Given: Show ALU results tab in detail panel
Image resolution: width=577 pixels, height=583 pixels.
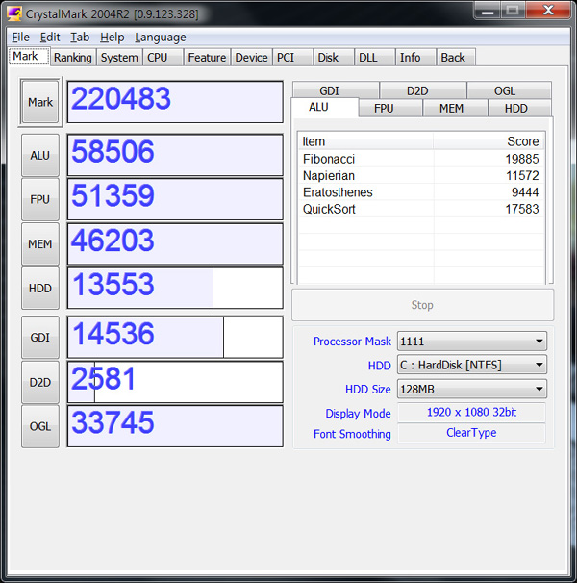Looking at the screenshot, I should (x=325, y=107).
